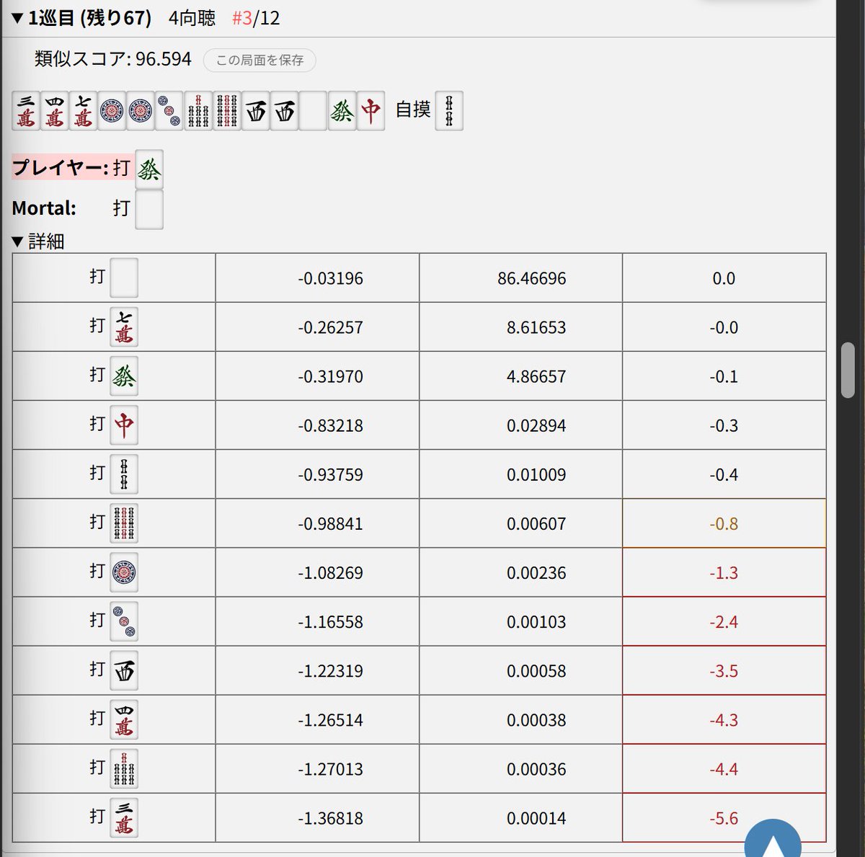Screen dimensions: 865x857
Task: Click Mortal's recommended blank discard tile
Action: [149, 210]
